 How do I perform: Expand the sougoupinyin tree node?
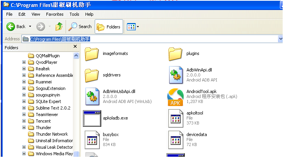pos(24,95)
